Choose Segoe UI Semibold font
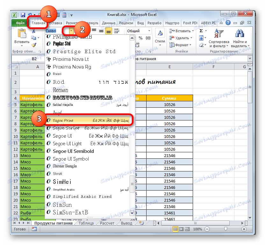This screenshot has height=245, width=266. pos(88,151)
